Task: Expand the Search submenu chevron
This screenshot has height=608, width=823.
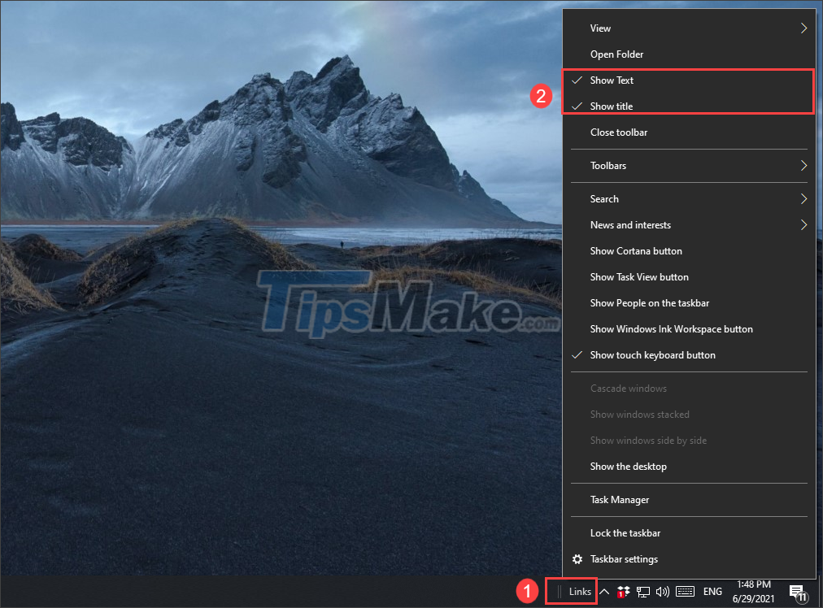Action: click(x=803, y=198)
